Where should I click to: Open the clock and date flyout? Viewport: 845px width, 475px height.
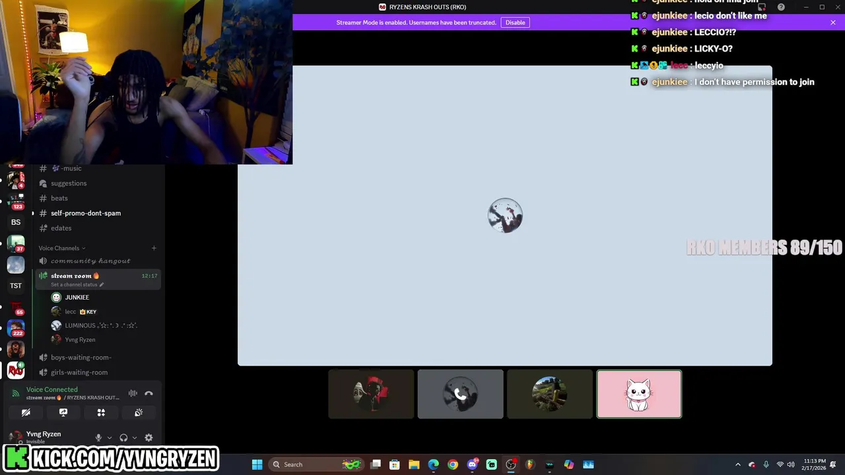tap(813, 464)
